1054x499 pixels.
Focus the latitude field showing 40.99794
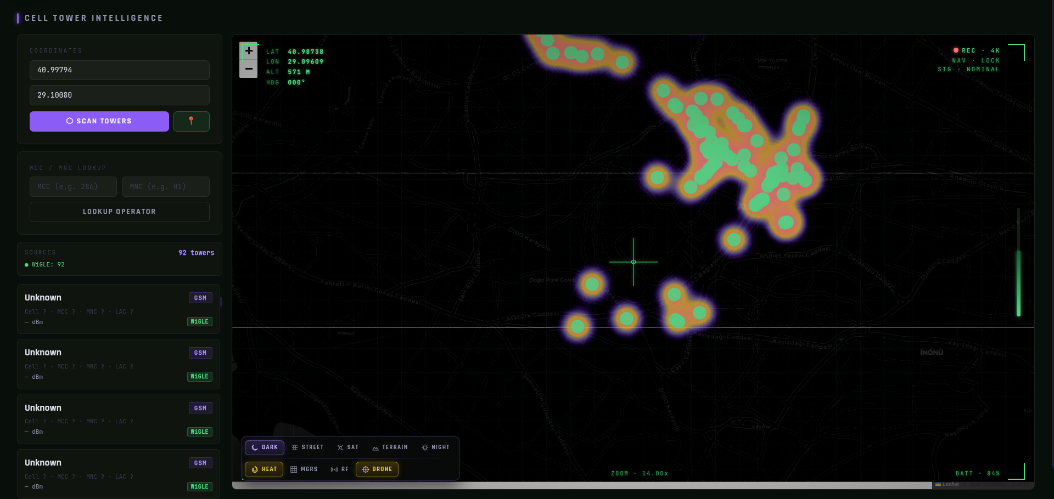point(119,70)
